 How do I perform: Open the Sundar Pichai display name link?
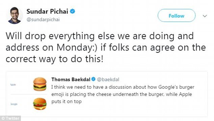(x=47, y=11)
